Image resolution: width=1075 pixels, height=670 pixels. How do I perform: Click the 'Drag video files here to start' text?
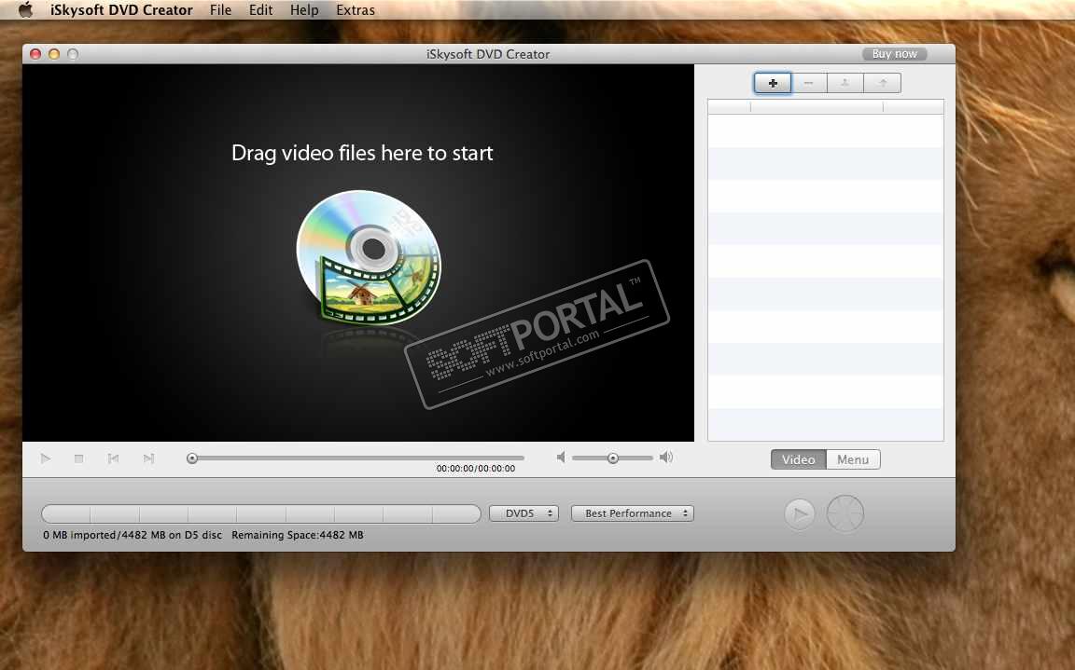point(362,154)
